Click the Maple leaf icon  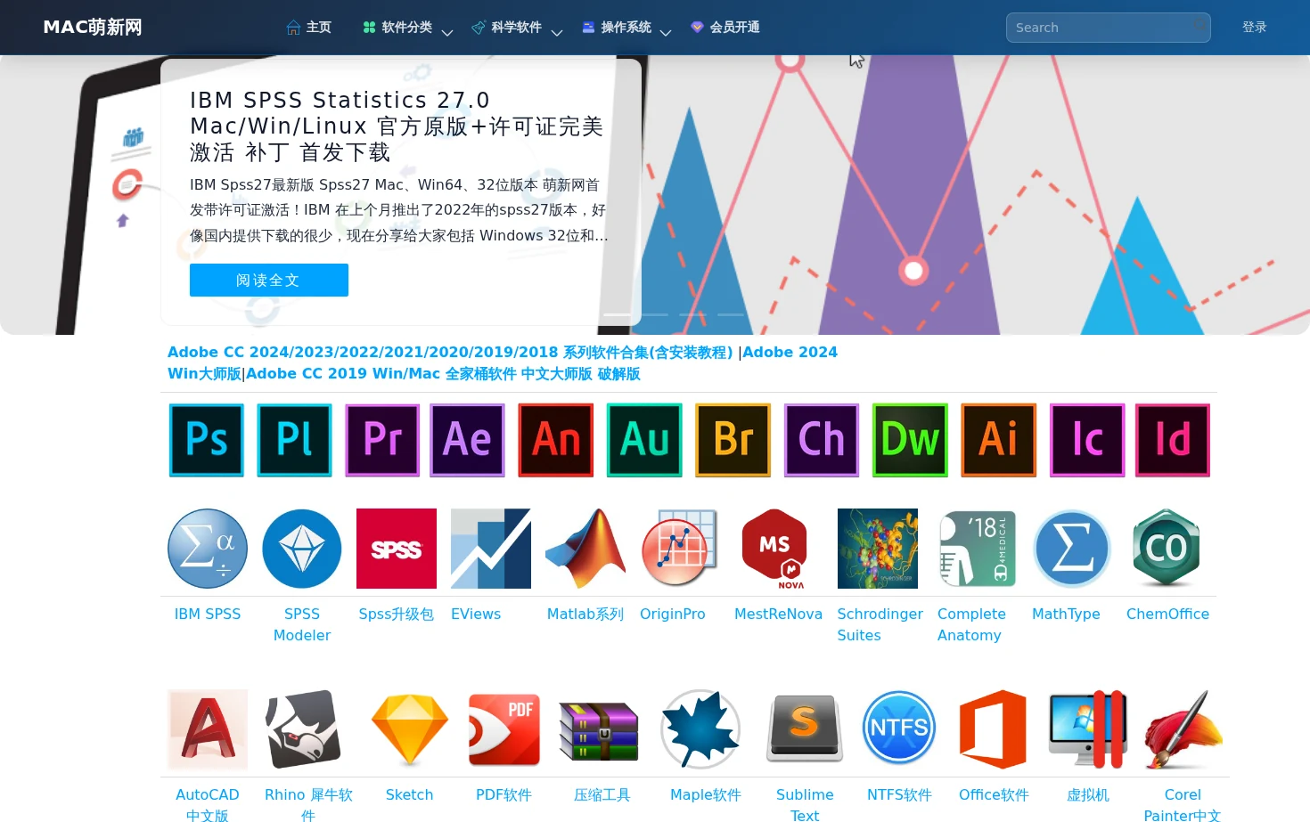(x=700, y=729)
